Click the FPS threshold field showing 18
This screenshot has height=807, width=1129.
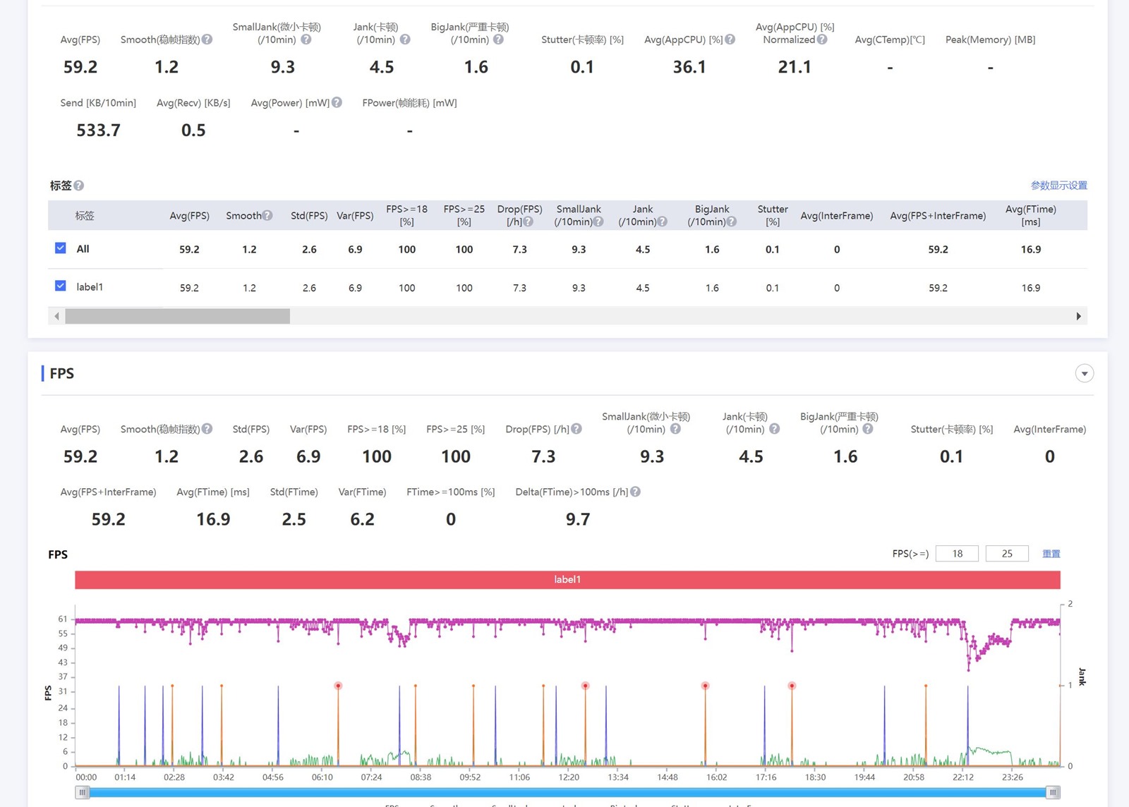(x=957, y=554)
